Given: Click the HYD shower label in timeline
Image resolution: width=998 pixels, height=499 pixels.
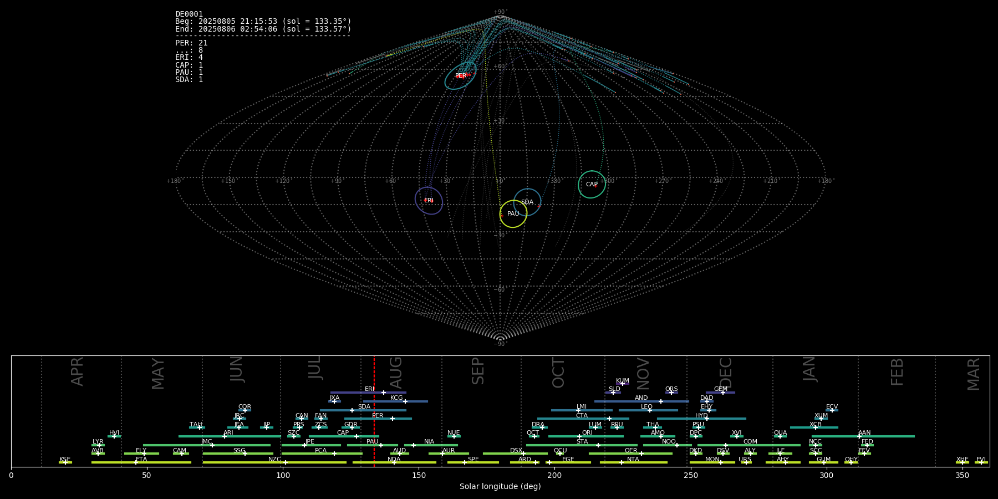Looking at the screenshot, I should pos(701,416).
